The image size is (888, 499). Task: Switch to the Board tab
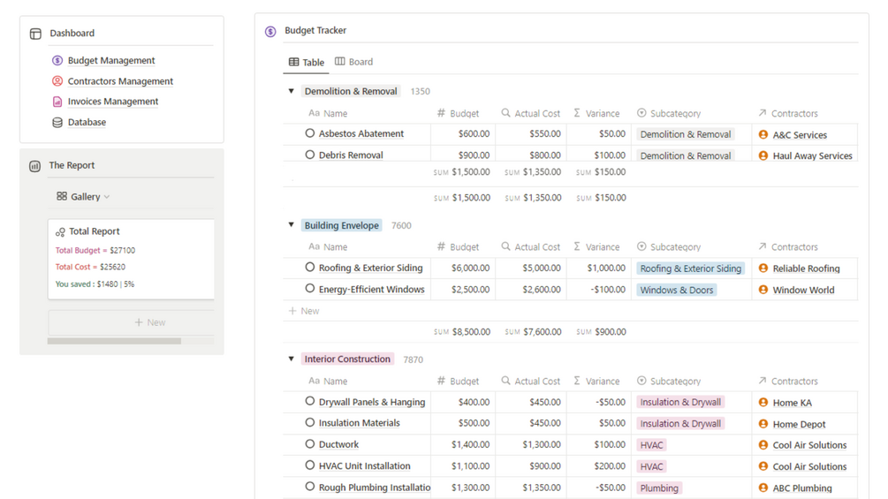point(353,63)
